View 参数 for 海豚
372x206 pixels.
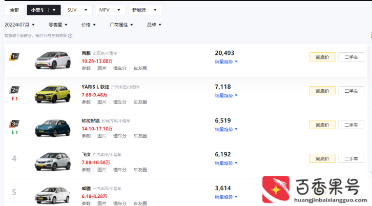[x=87, y=68]
